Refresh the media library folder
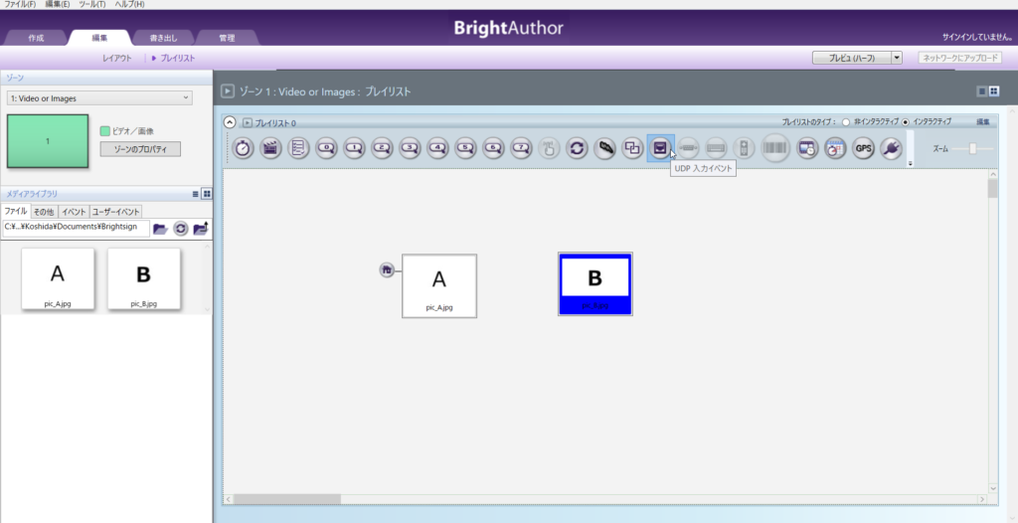Image resolution: width=1018 pixels, height=523 pixels. pos(180,228)
